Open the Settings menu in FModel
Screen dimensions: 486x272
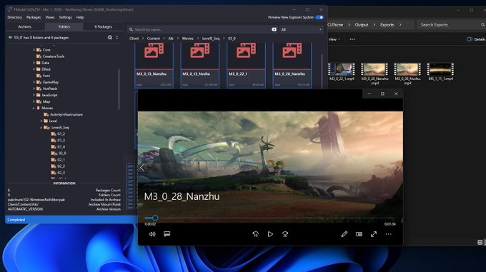coord(66,17)
